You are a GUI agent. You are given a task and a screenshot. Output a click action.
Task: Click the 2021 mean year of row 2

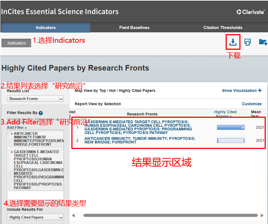click(x=260, y=140)
